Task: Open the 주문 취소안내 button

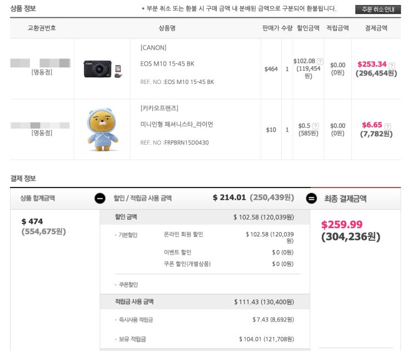Action: click(x=377, y=9)
